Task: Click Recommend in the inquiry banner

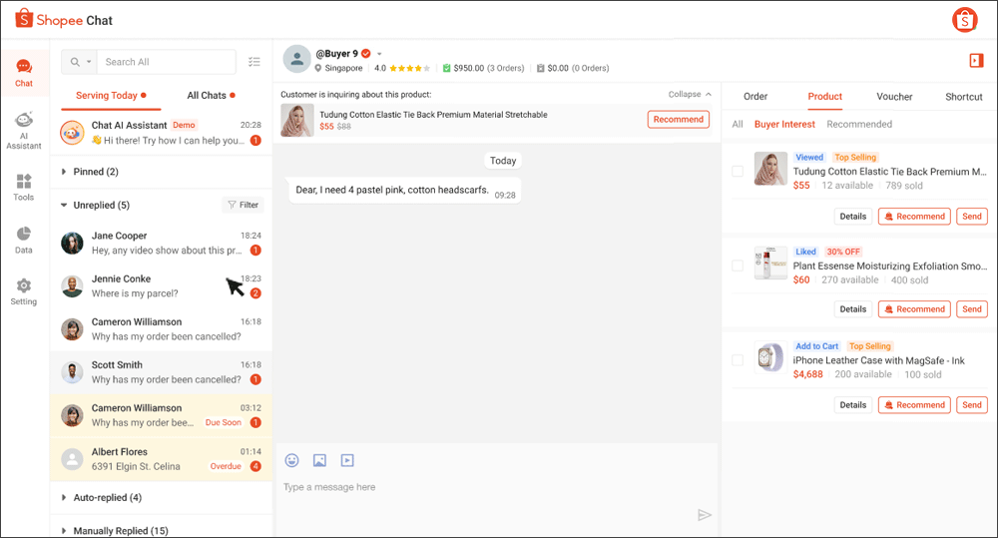Action: click(x=679, y=120)
